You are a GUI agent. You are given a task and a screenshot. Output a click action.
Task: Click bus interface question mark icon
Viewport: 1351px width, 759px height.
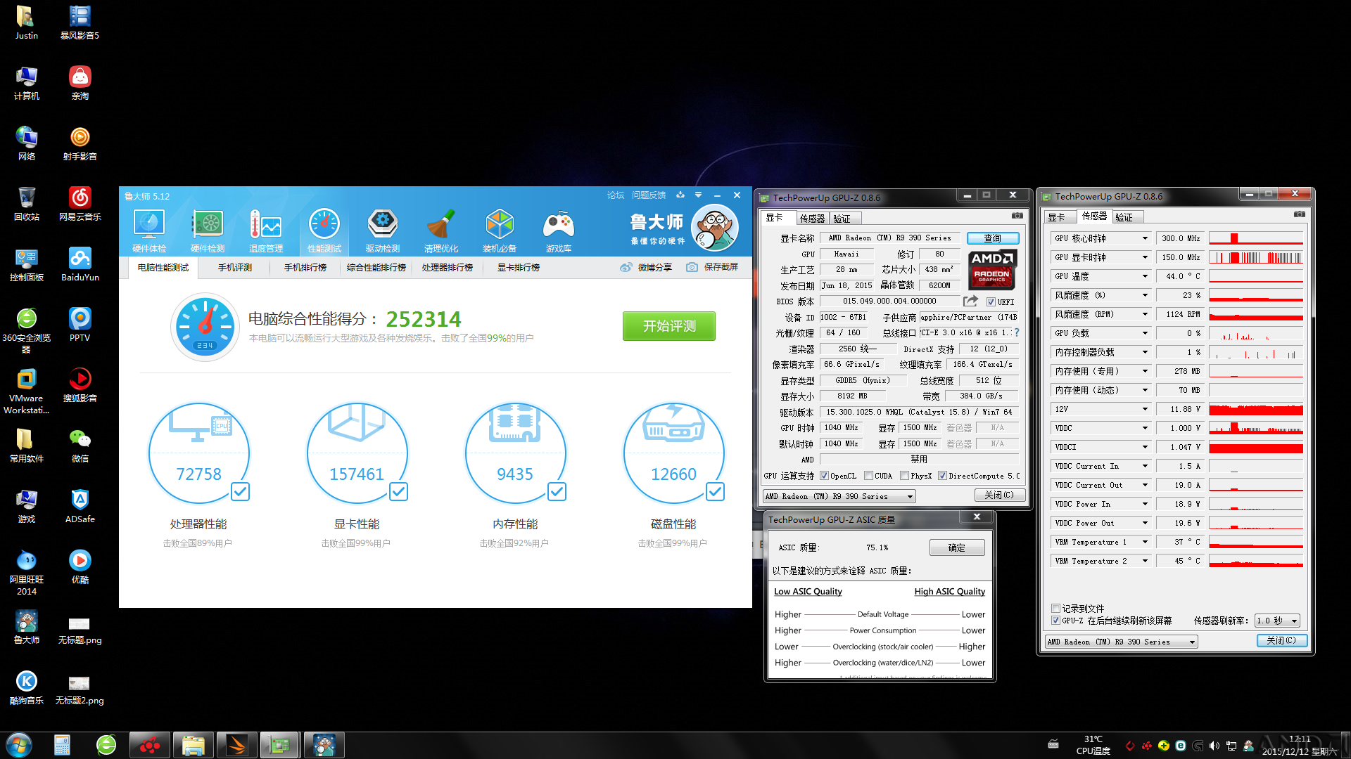1016,332
